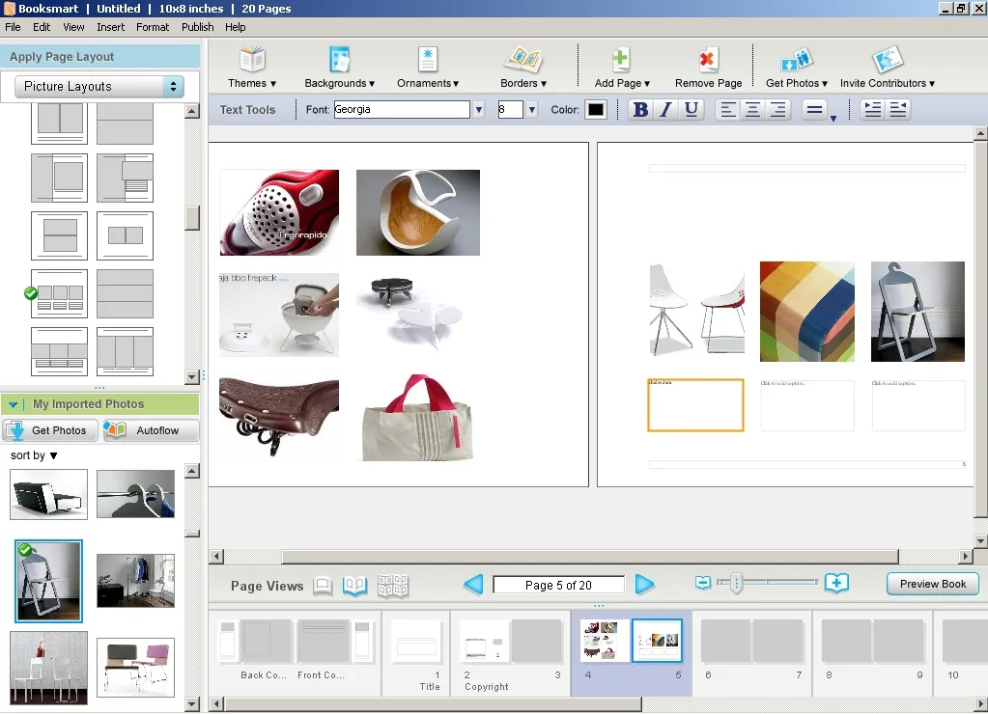The width and height of the screenshot is (988, 714).
Task: Open the Borders menu icon
Action: pos(523,60)
